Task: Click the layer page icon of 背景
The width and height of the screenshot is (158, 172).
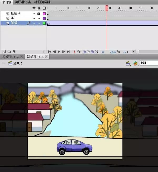Action: (8, 23)
